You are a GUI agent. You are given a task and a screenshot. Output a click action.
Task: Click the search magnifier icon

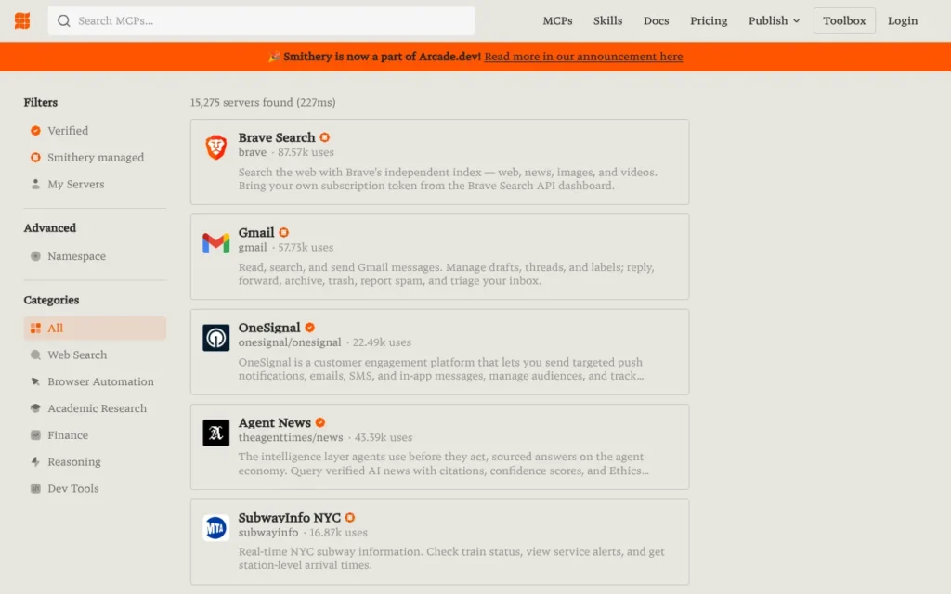tap(64, 21)
